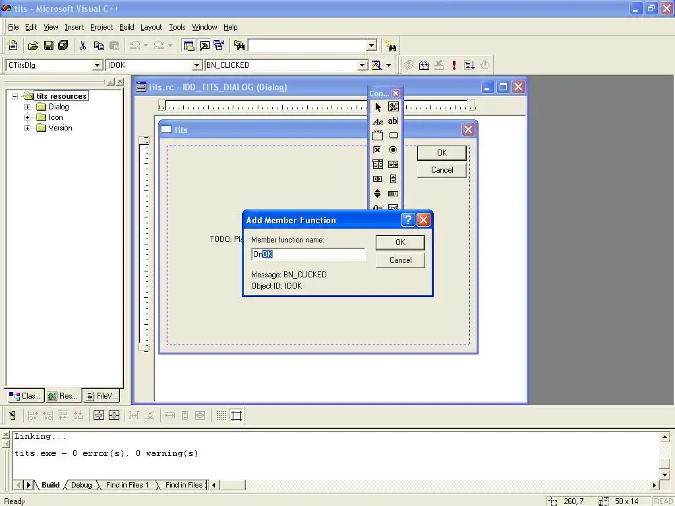This screenshot has width=675, height=506.
Task: Toggle the Output window icon
Action: [x=204, y=45]
